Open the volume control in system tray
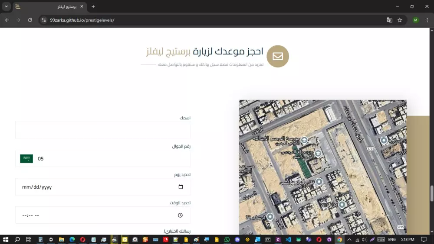 coord(364,240)
